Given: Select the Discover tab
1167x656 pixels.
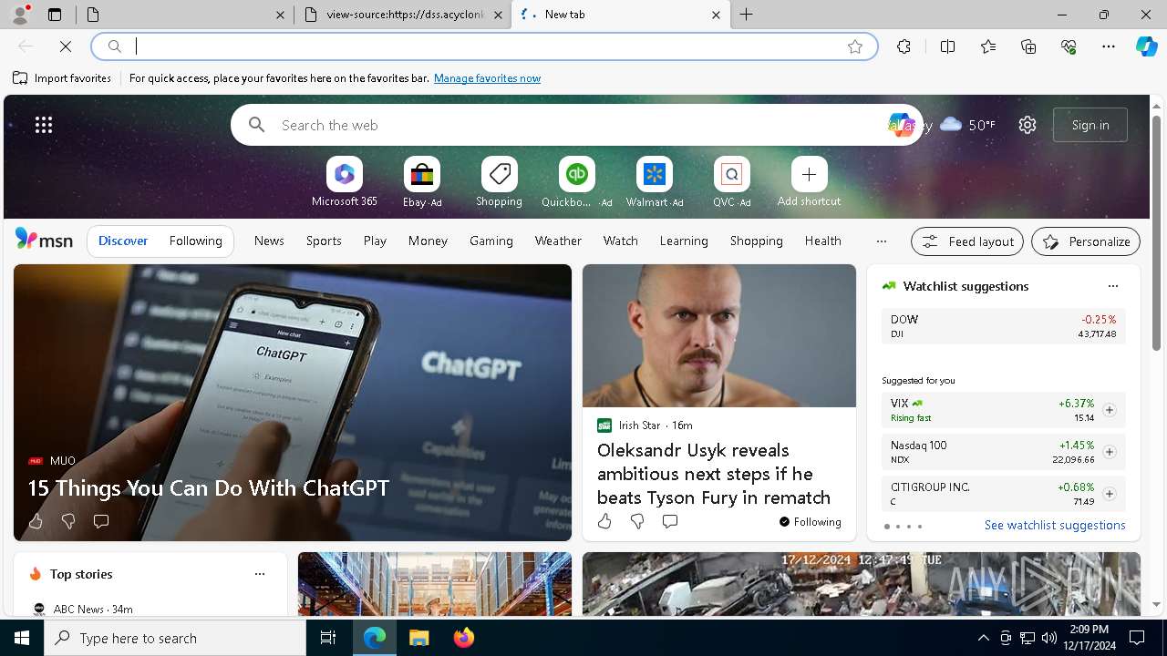Looking at the screenshot, I should click(x=123, y=241).
